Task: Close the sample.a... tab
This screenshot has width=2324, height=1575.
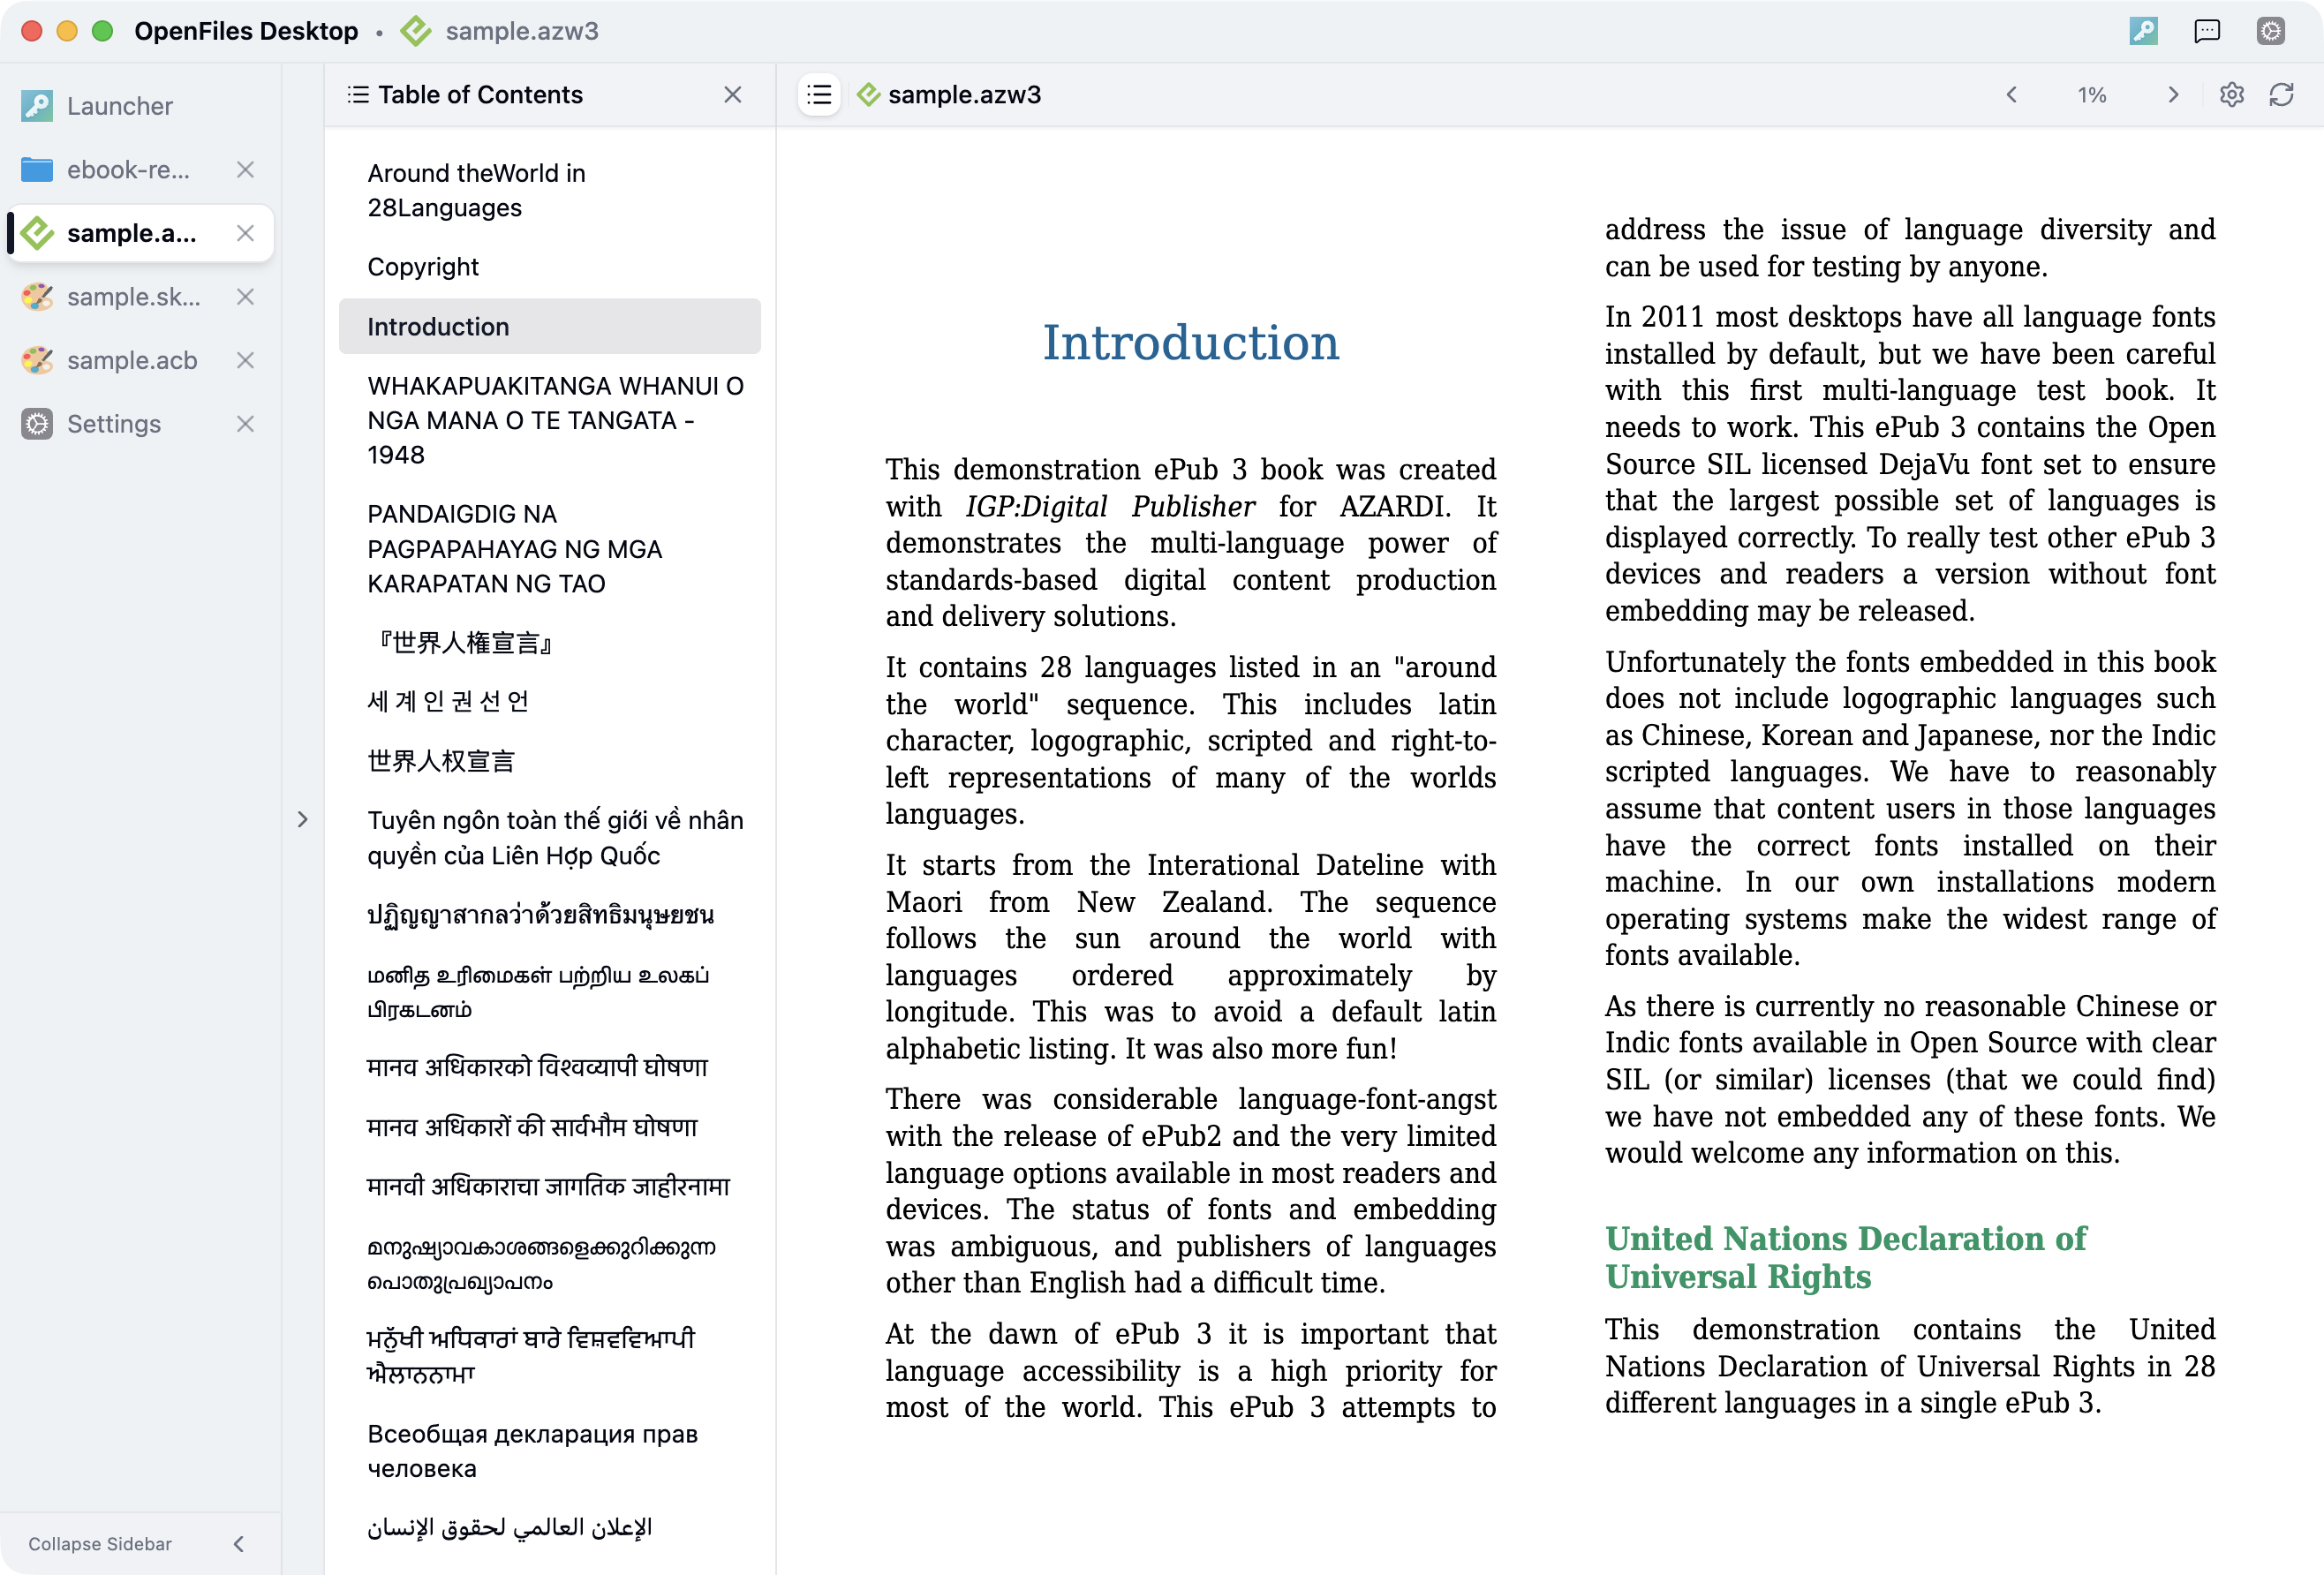Action: click(x=245, y=233)
